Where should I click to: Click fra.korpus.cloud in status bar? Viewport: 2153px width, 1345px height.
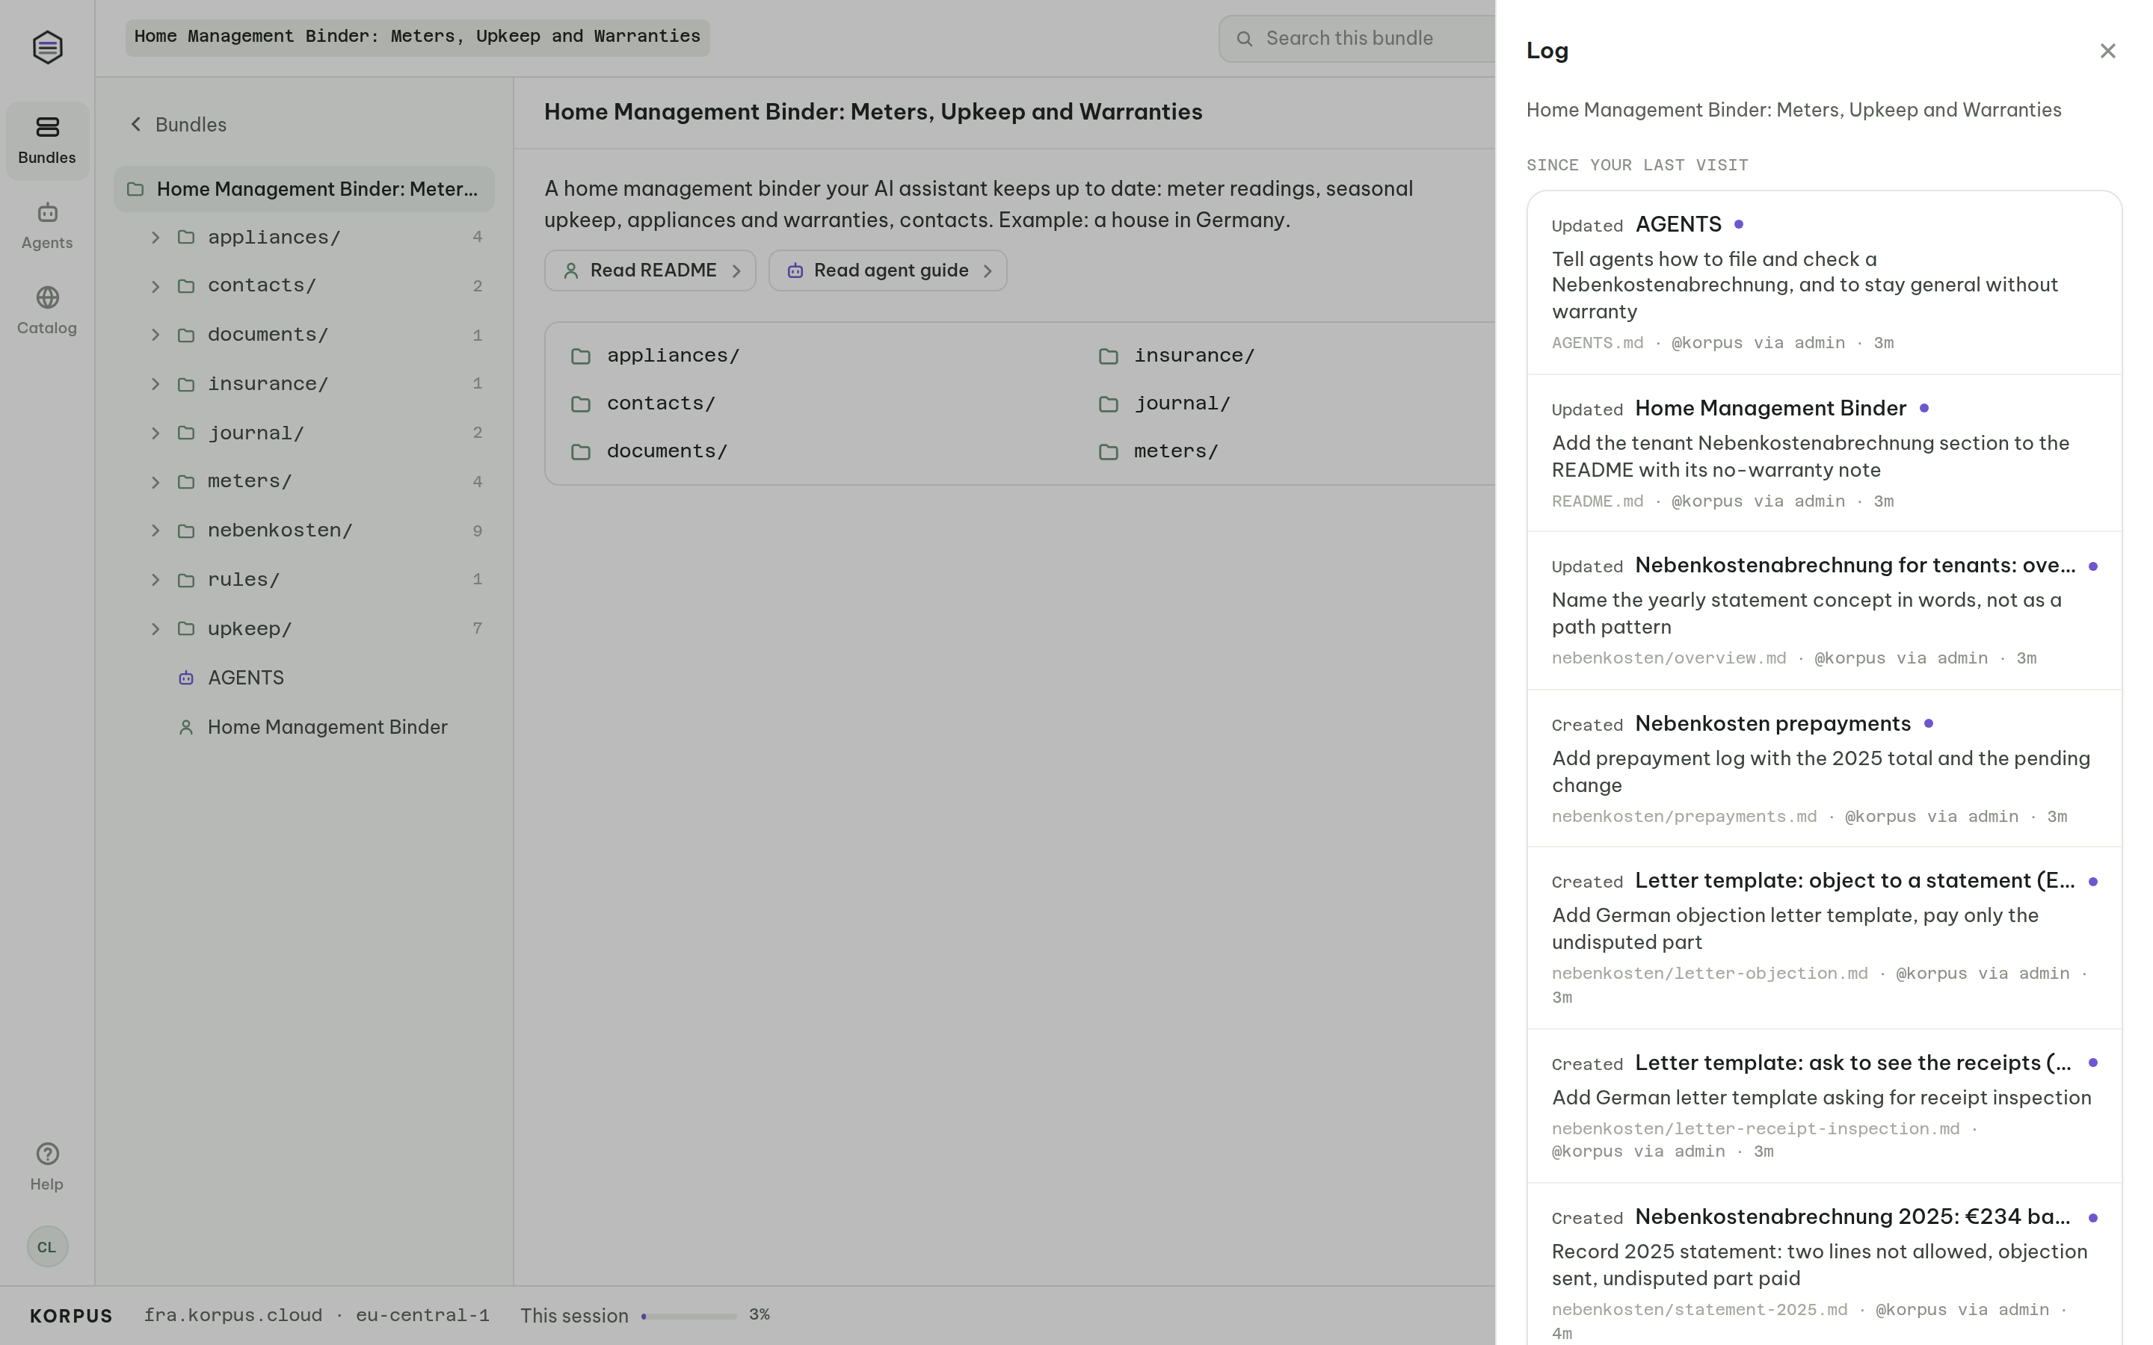tap(233, 1316)
